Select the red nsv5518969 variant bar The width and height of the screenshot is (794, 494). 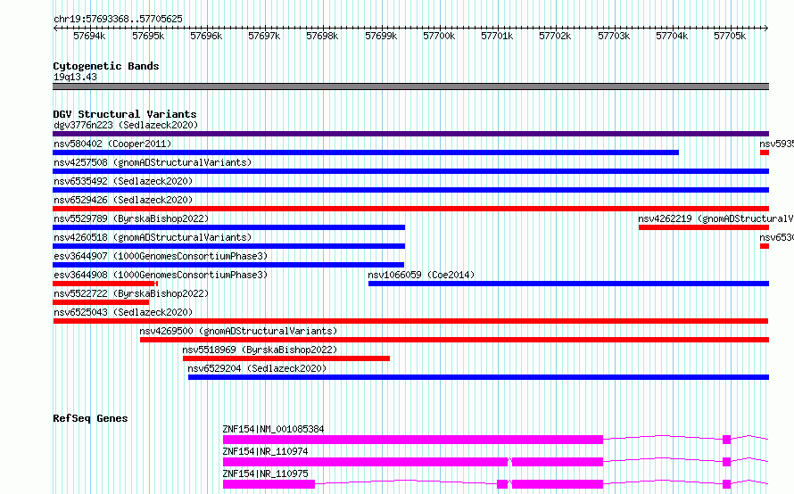286,358
